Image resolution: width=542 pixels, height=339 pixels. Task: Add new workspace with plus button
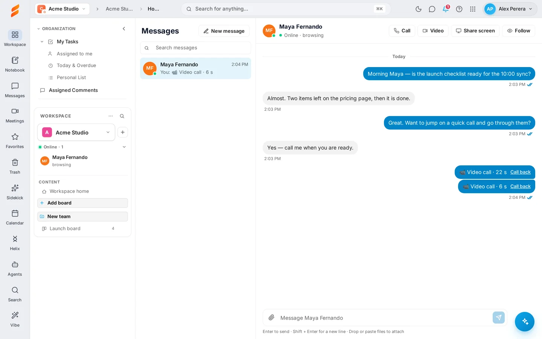[123, 132]
